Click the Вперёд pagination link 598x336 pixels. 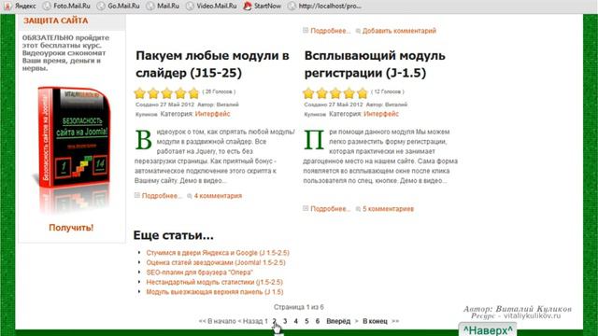(x=338, y=321)
